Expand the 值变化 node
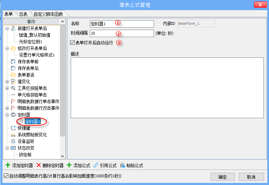269x185 pixels. tap(7, 81)
